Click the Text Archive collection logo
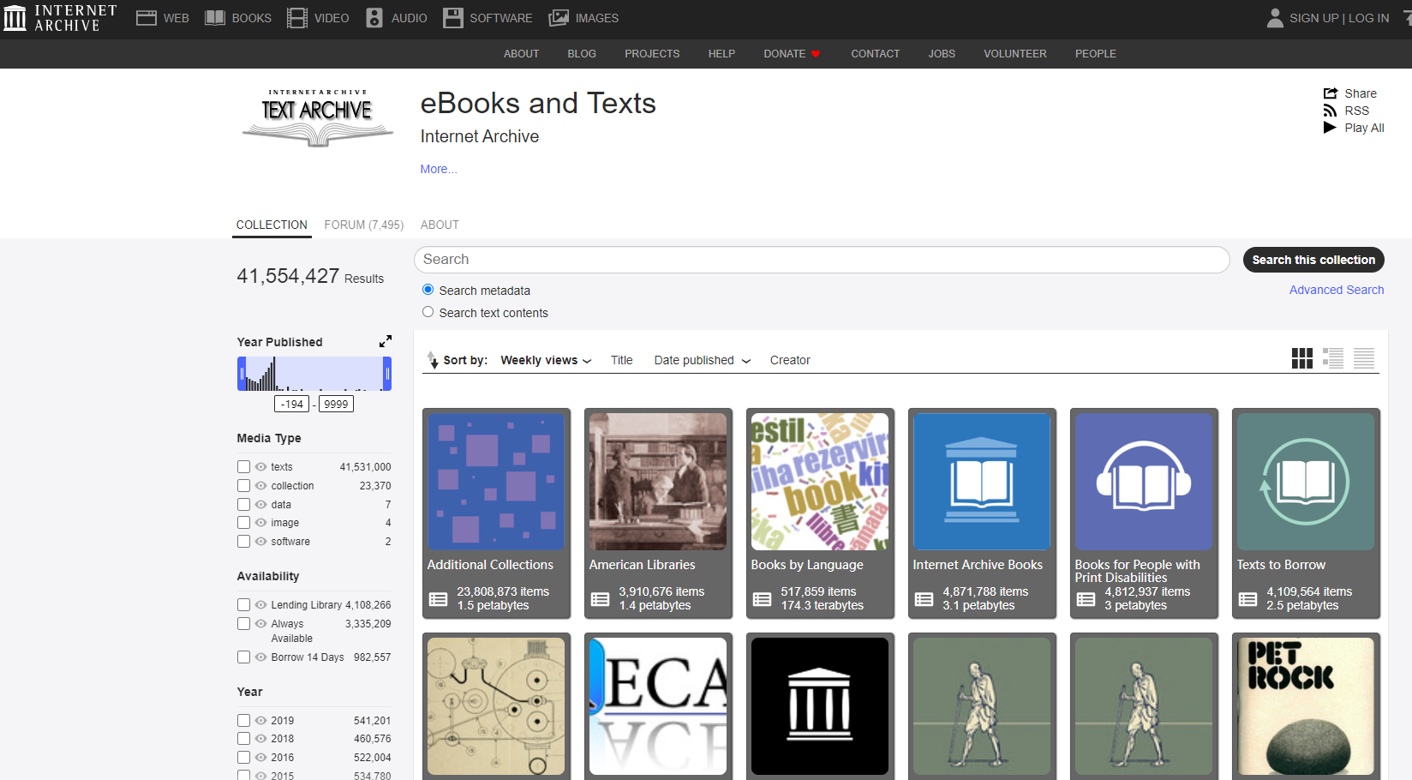 [x=318, y=118]
